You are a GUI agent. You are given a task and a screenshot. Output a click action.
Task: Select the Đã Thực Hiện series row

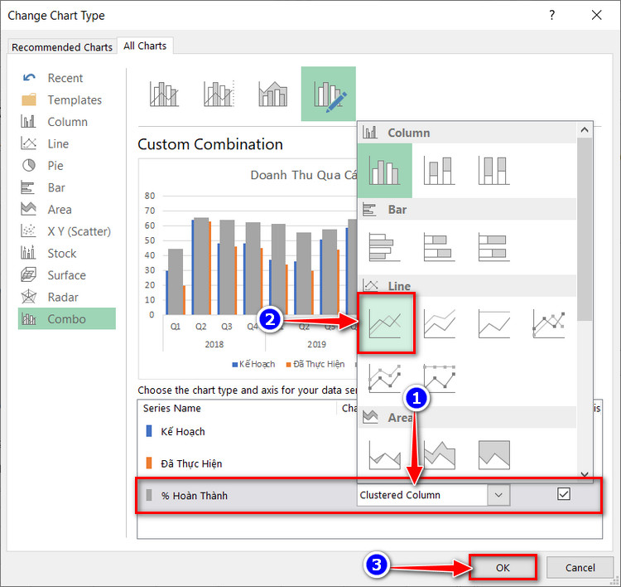(x=247, y=463)
